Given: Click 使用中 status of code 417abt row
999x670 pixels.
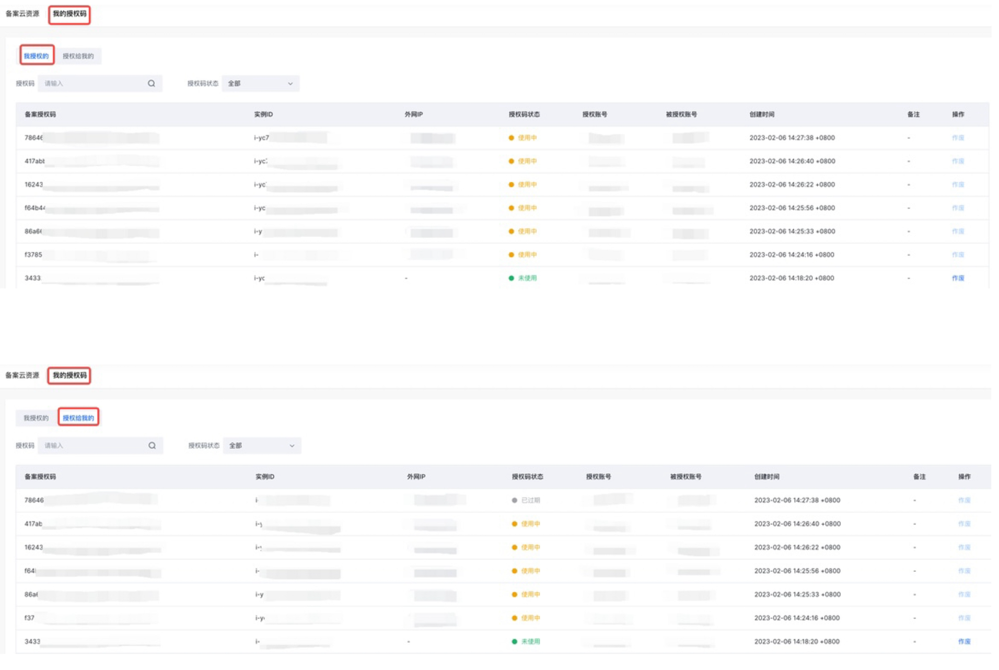Looking at the screenshot, I should point(527,161).
